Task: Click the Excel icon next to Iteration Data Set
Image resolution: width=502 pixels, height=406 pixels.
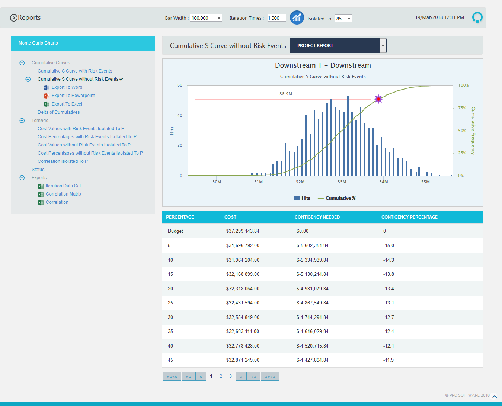Action: click(40, 186)
